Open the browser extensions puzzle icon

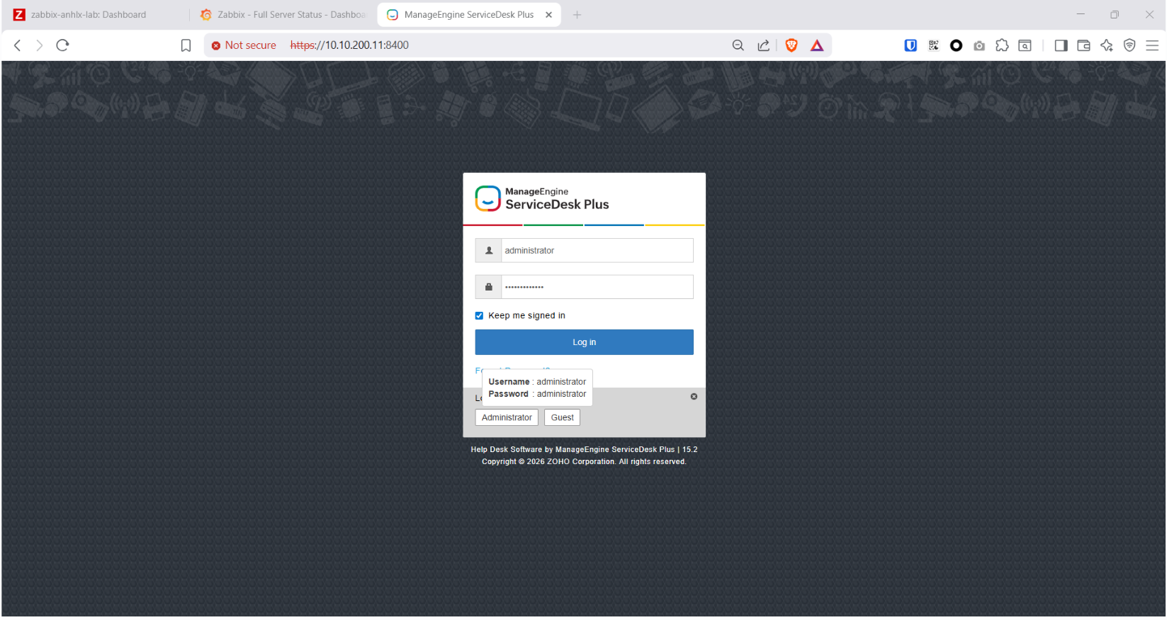pos(1002,45)
